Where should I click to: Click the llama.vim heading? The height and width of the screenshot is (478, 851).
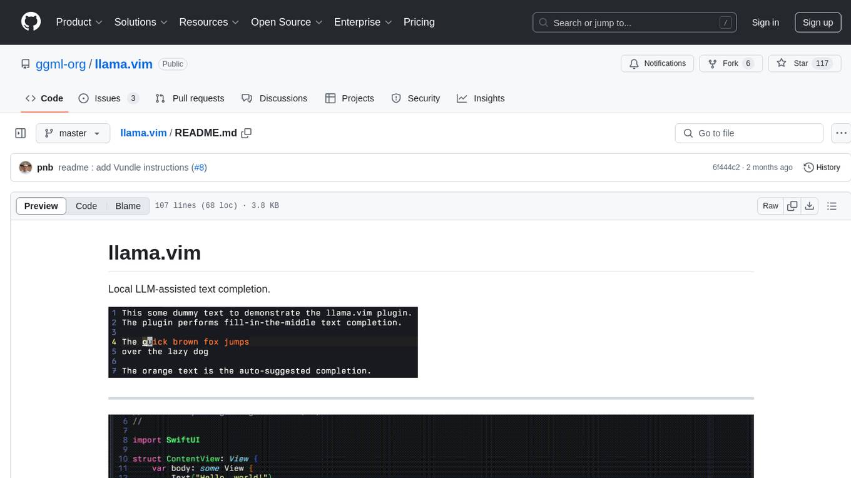(x=155, y=253)
